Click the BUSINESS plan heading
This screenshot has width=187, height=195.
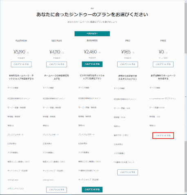92,40
